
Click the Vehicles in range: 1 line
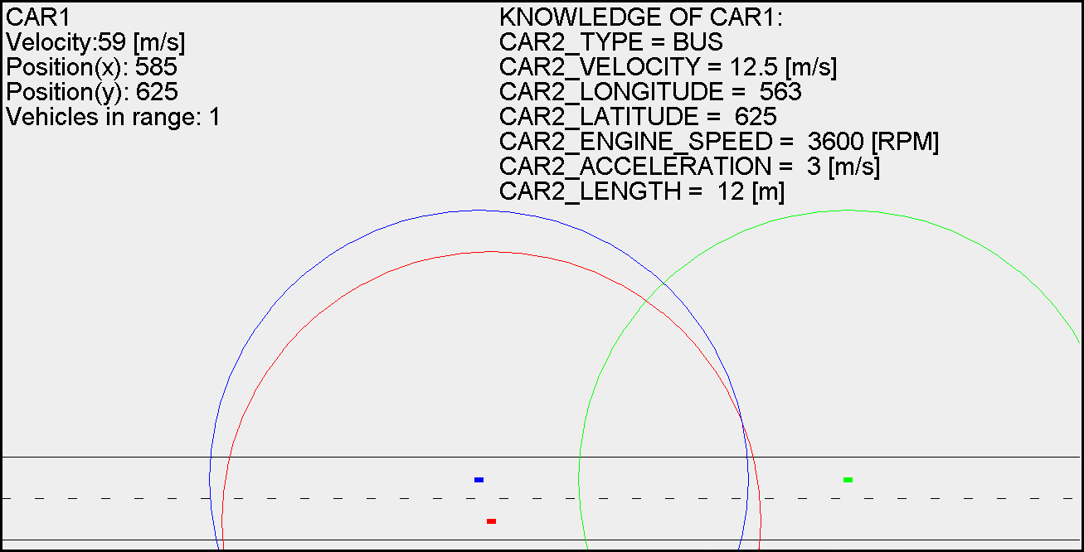click(x=113, y=117)
